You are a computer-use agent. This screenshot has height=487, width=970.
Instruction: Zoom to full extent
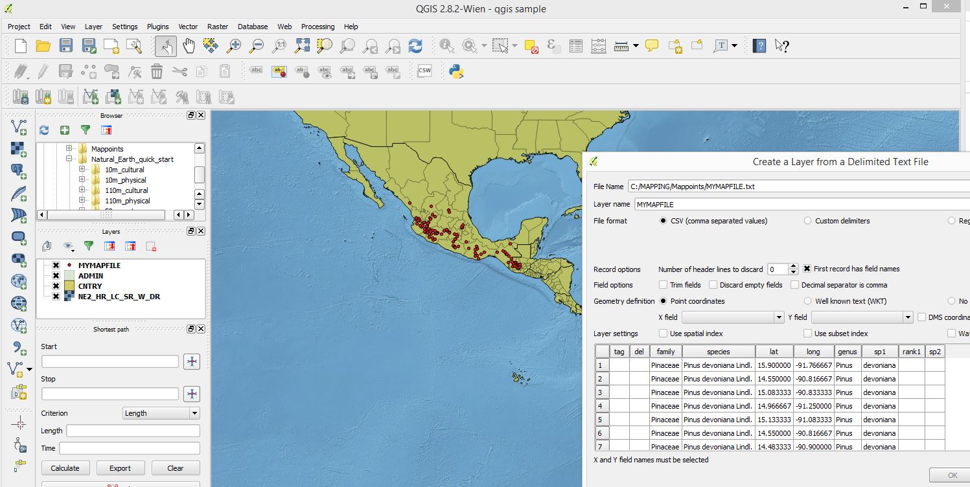(302, 45)
